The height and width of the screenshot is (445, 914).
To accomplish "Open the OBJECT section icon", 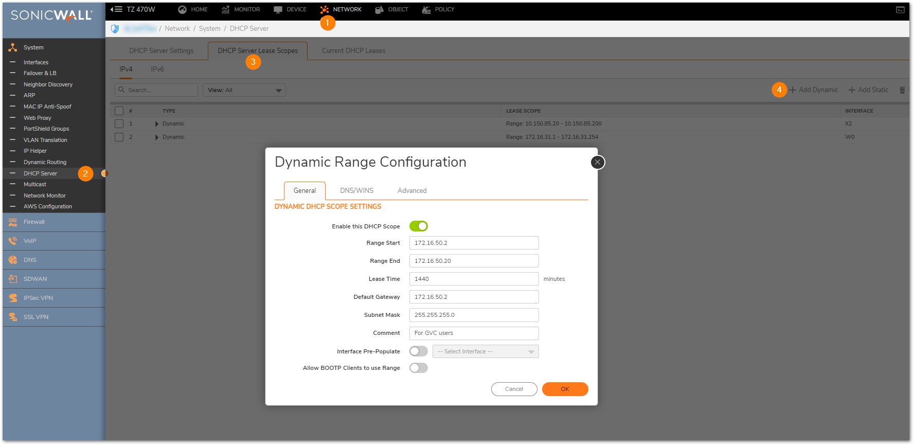I will [379, 10].
